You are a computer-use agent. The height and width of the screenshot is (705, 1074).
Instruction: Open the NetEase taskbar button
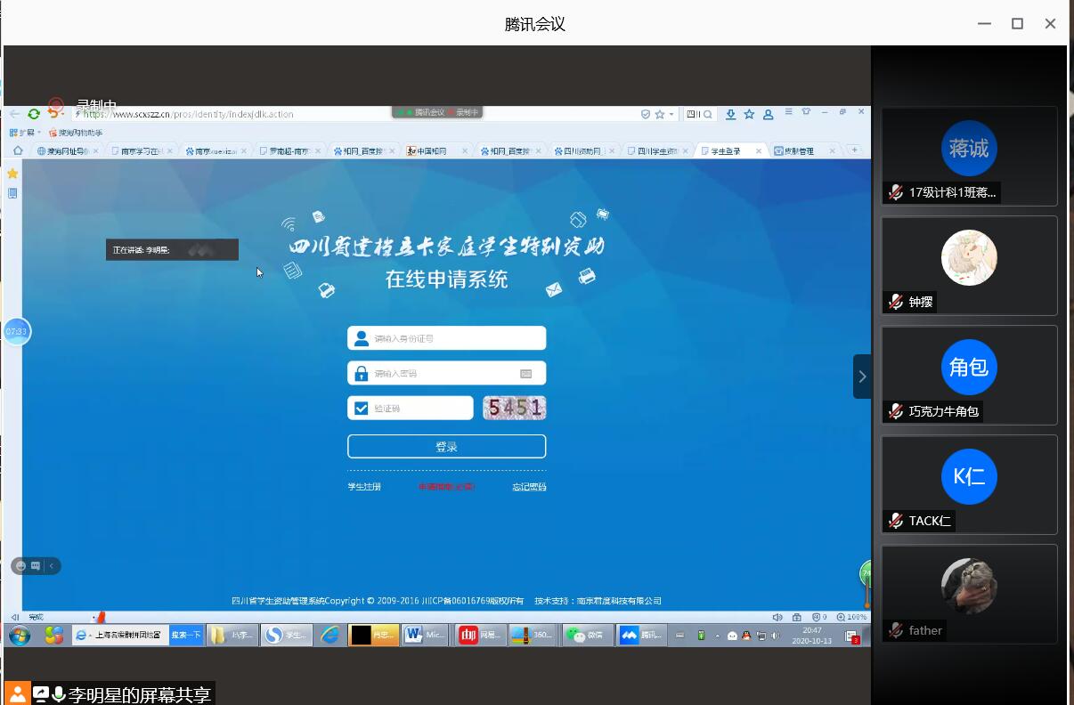pyautogui.click(x=479, y=635)
